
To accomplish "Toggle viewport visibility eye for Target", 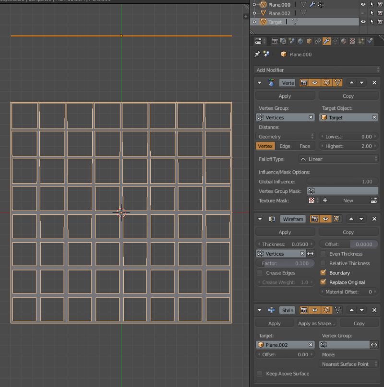I will (363, 22).
